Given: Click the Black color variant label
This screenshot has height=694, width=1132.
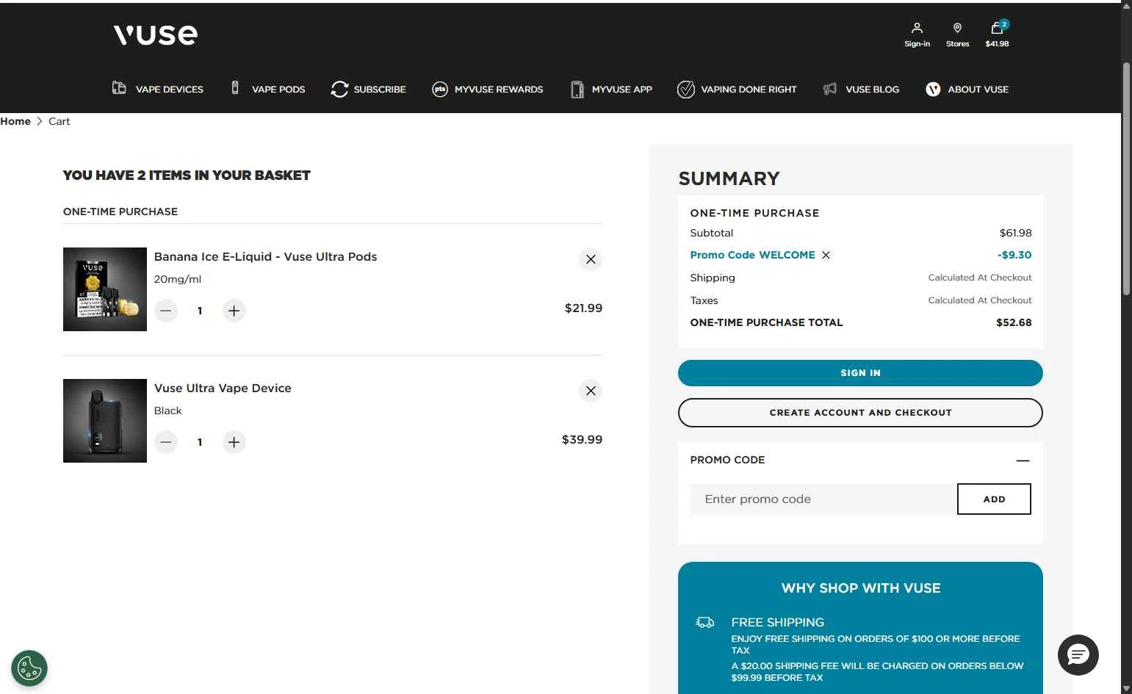Looking at the screenshot, I should (167, 411).
